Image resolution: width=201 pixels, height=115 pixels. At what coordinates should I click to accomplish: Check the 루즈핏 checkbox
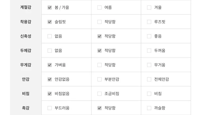point(149,22)
